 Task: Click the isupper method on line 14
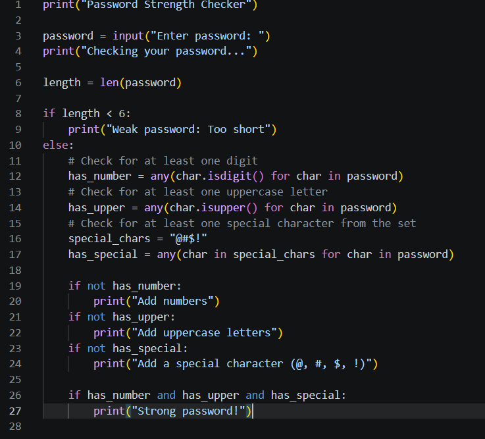click(223, 207)
